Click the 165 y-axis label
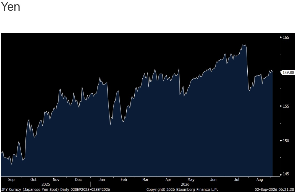This screenshot has height=192, width=296. [286, 37]
